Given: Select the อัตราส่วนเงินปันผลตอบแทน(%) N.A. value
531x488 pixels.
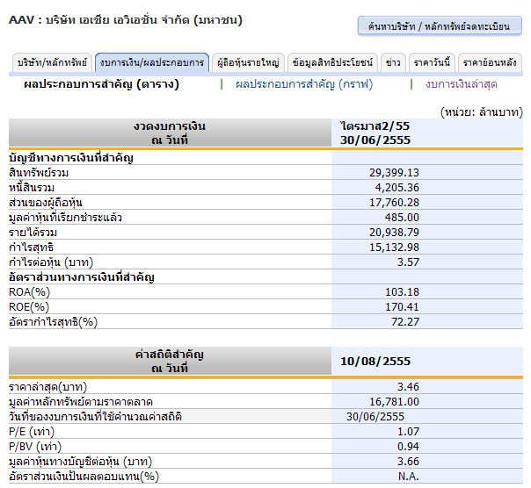Looking at the screenshot, I should click(406, 476).
